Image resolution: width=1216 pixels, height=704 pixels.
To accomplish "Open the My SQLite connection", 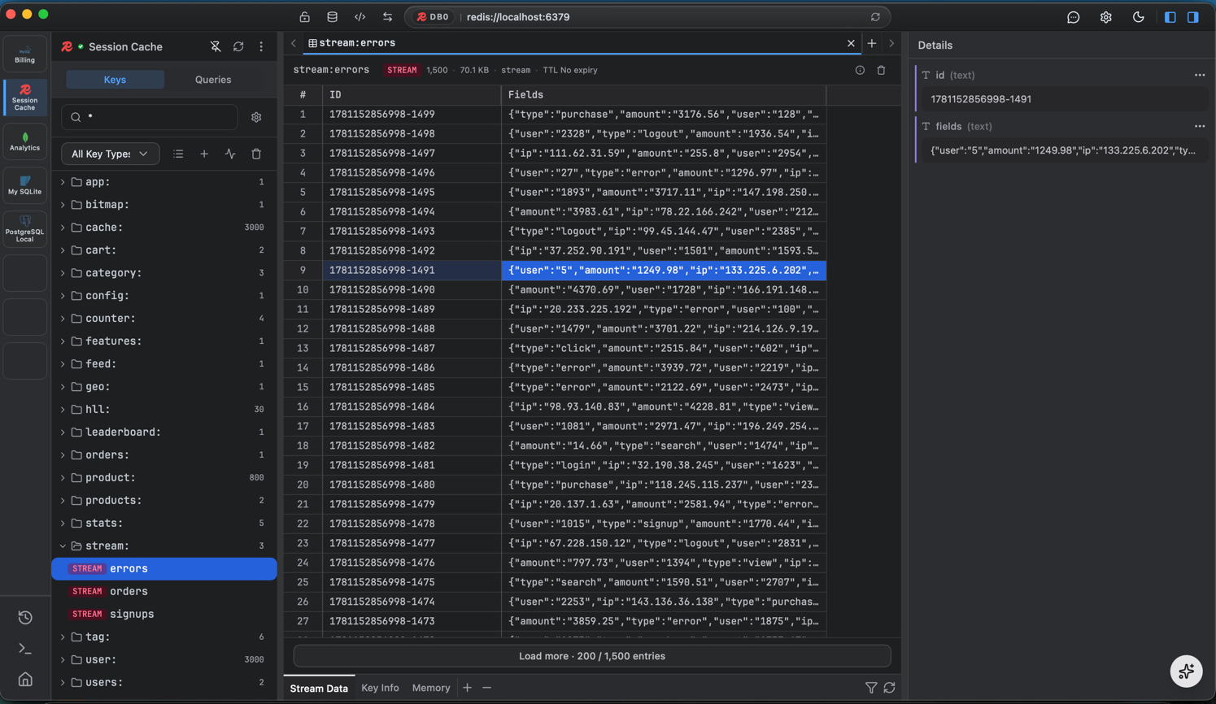I will [24, 185].
